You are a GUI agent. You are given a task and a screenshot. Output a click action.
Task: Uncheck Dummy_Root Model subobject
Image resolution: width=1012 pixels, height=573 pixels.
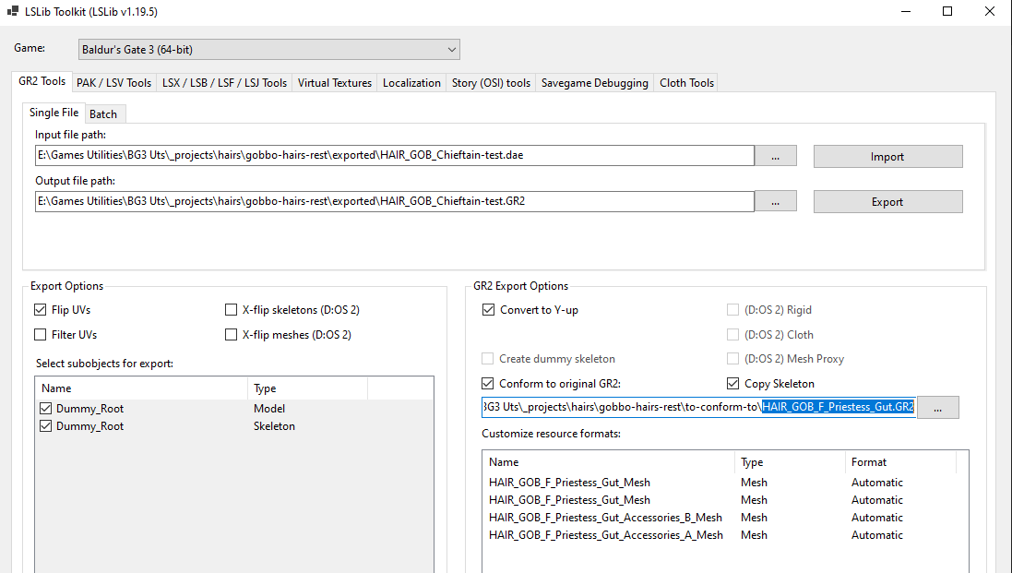[x=46, y=409]
